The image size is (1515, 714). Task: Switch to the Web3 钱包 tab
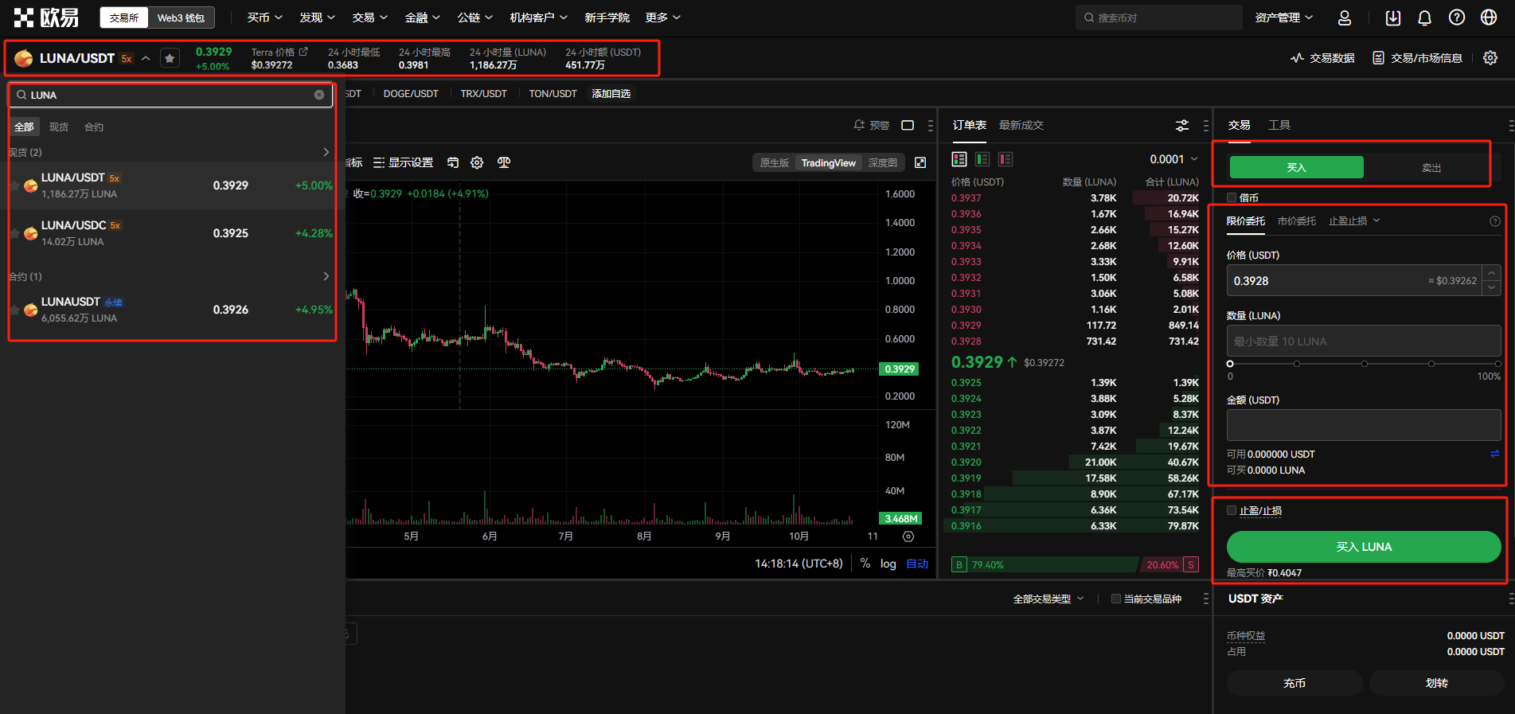pos(181,18)
